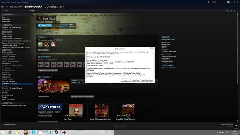This screenshot has height=135, width=240.
Task: Click error text scrollbar down arrow
Action: pos(152,77)
